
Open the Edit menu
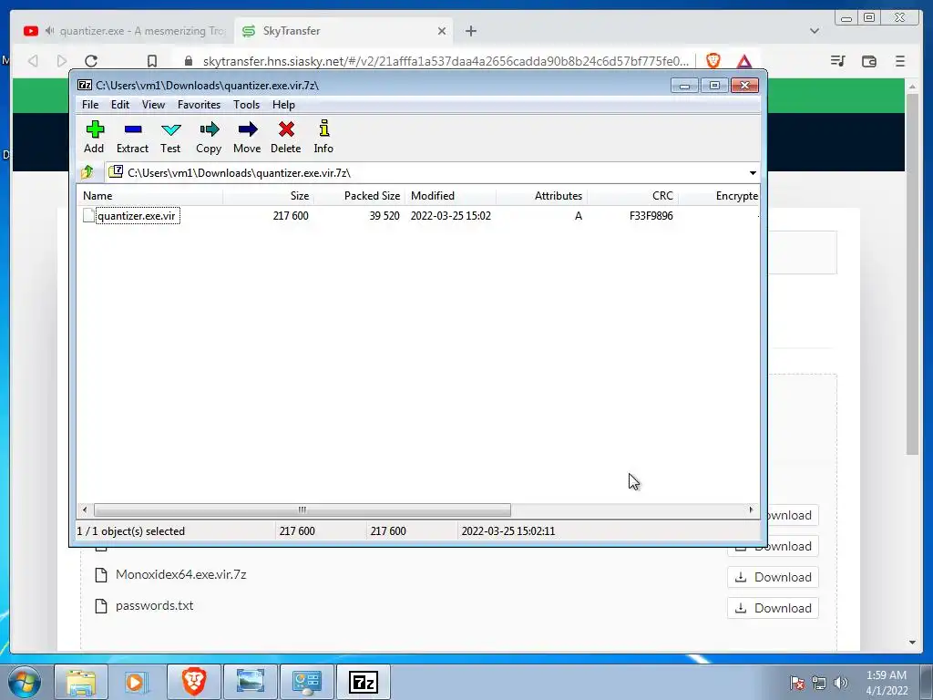[120, 105]
